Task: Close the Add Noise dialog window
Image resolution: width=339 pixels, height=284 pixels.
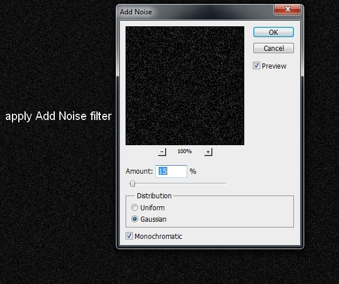Action: click(287, 9)
